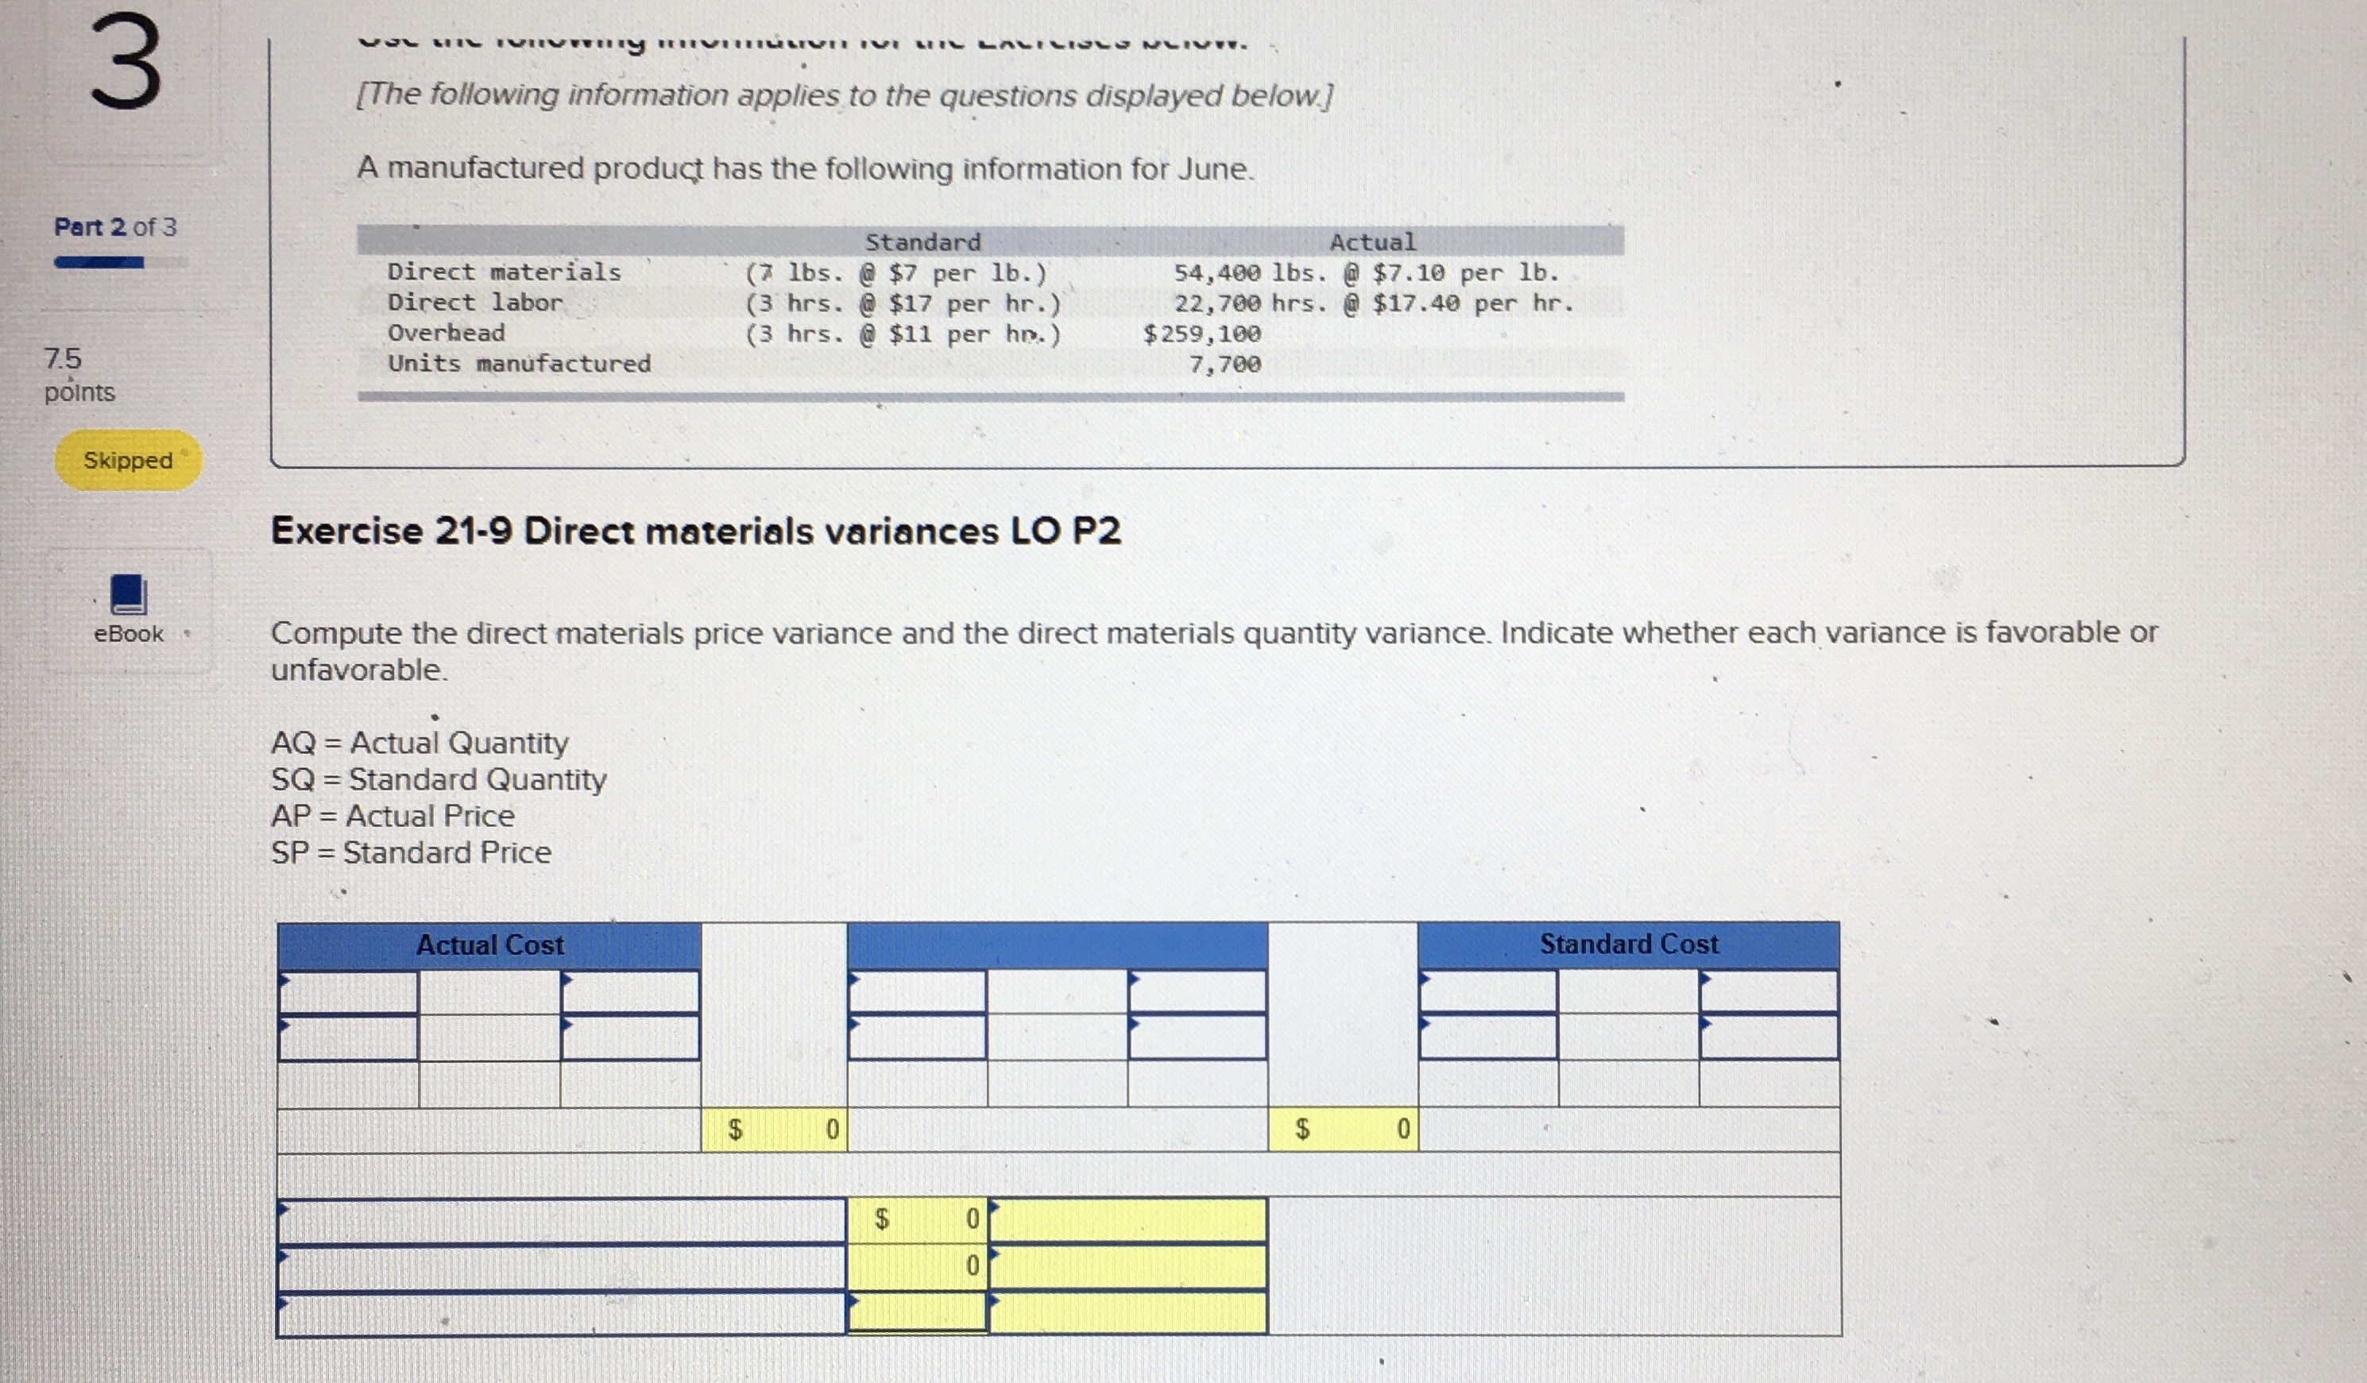This screenshot has width=2367, height=1383.
Task: Open first-row left dropdown in unlabeled middle section
Action: (x=917, y=992)
